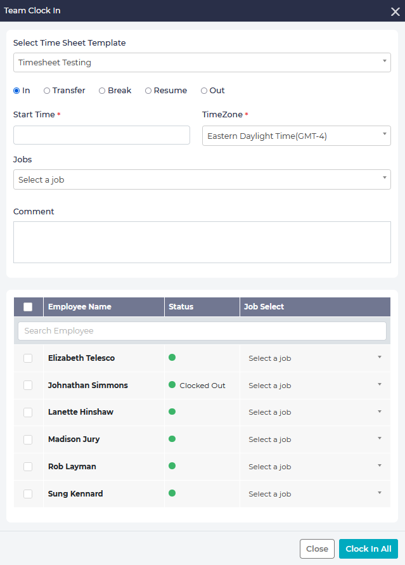
Task: Click Madison Jury's status indicator
Action: coord(171,439)
